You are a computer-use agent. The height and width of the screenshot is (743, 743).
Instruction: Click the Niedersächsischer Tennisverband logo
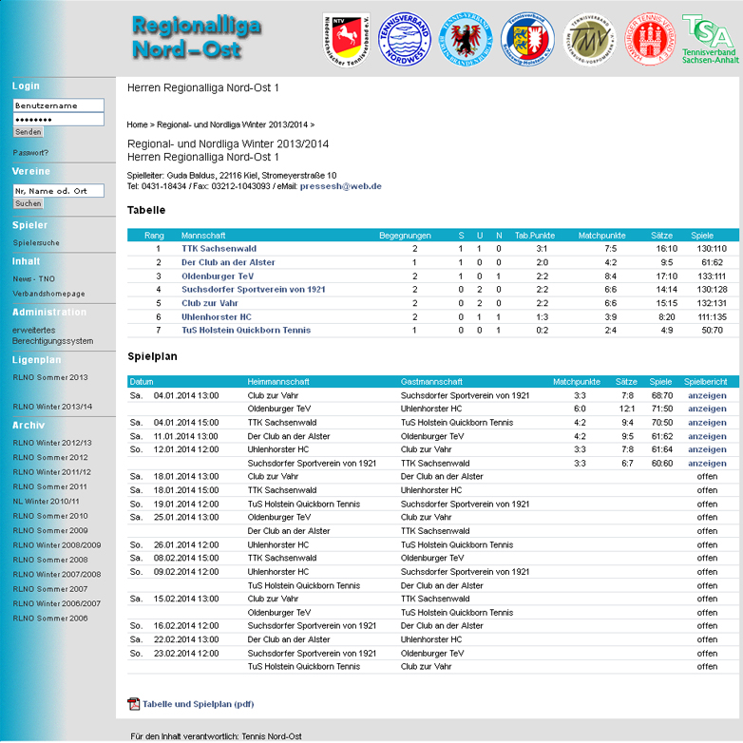point(347,40)
